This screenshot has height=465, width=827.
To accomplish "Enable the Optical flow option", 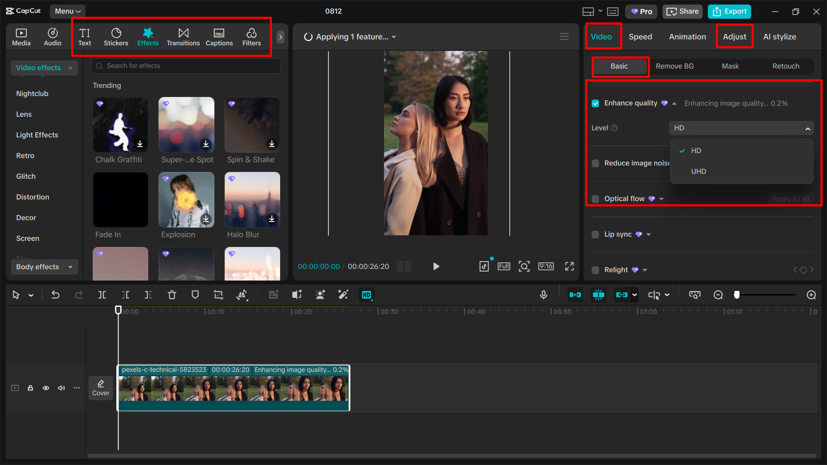I will click(595, 199).
